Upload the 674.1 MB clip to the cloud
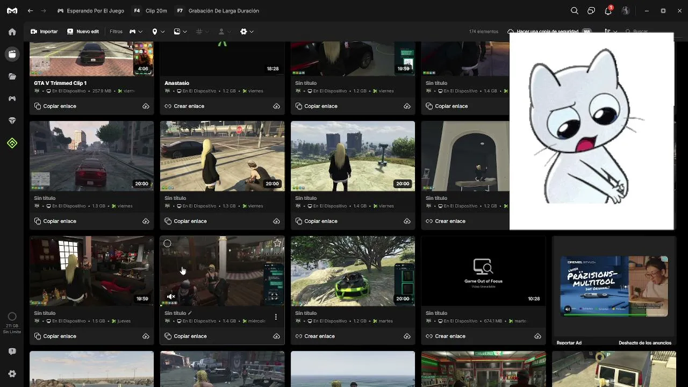688x387 pixels. 537,336
